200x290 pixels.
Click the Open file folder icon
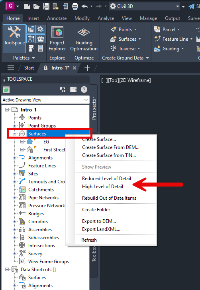pyautogui.click(x=37, y=6)
